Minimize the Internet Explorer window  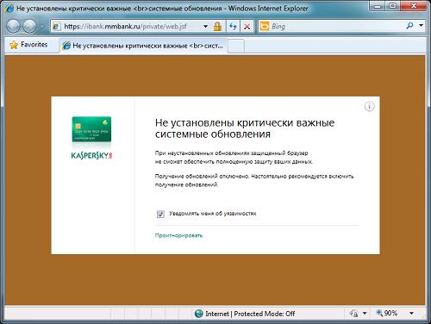pyautogui.click(x=378, y=6)
